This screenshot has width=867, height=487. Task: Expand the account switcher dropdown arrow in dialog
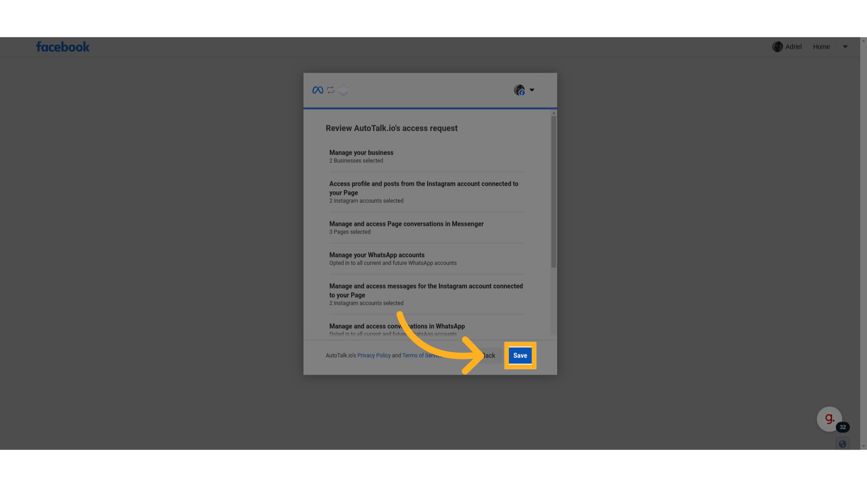[532, 90]
